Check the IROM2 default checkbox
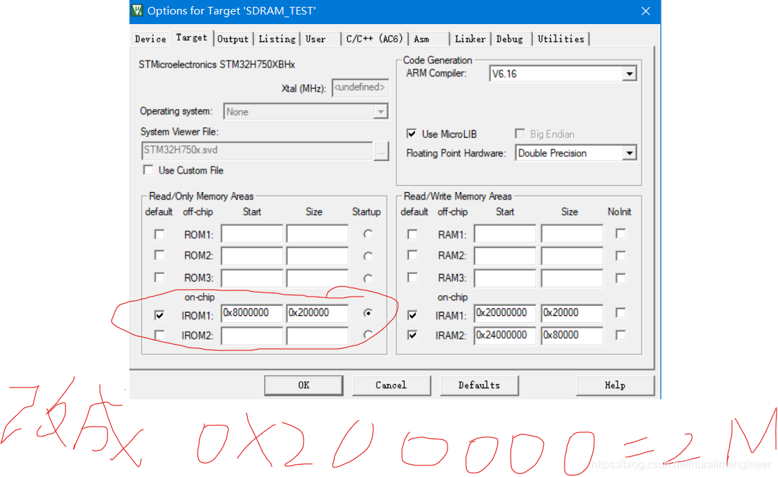This screenshot has width=778, height=477. pos(159,335)
